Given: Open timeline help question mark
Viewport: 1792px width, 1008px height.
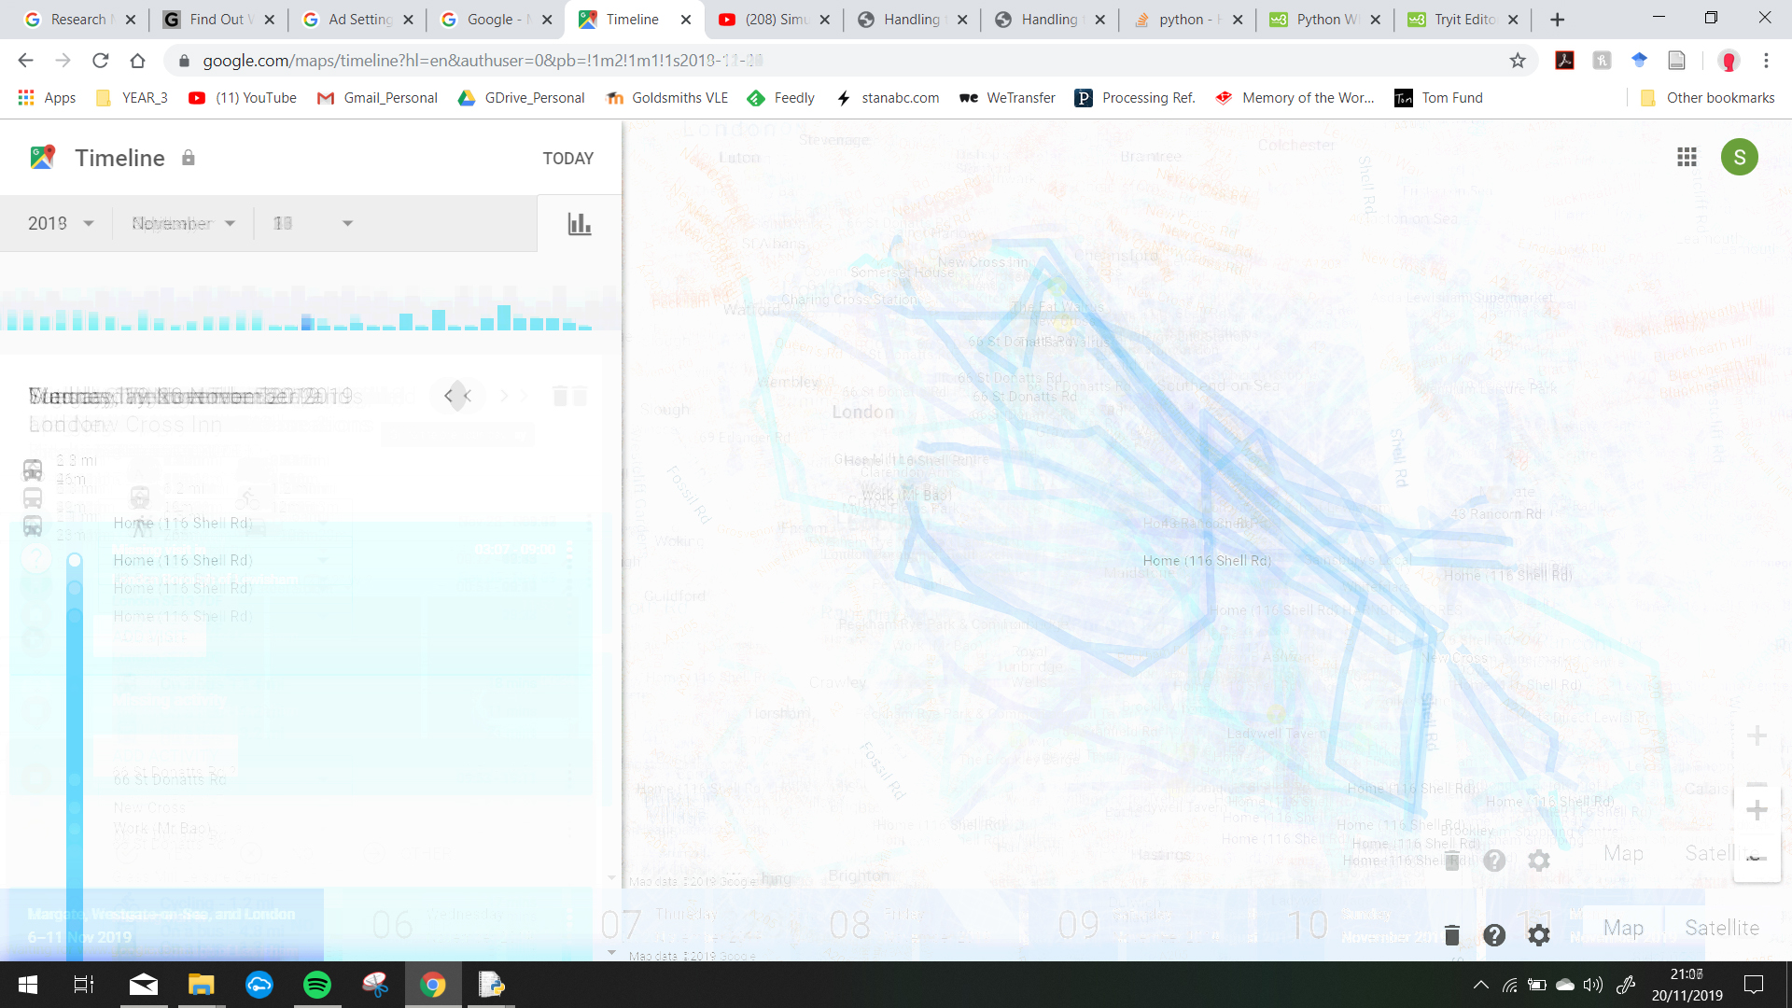Looking at the screenshot, I should coord(1494,934).
